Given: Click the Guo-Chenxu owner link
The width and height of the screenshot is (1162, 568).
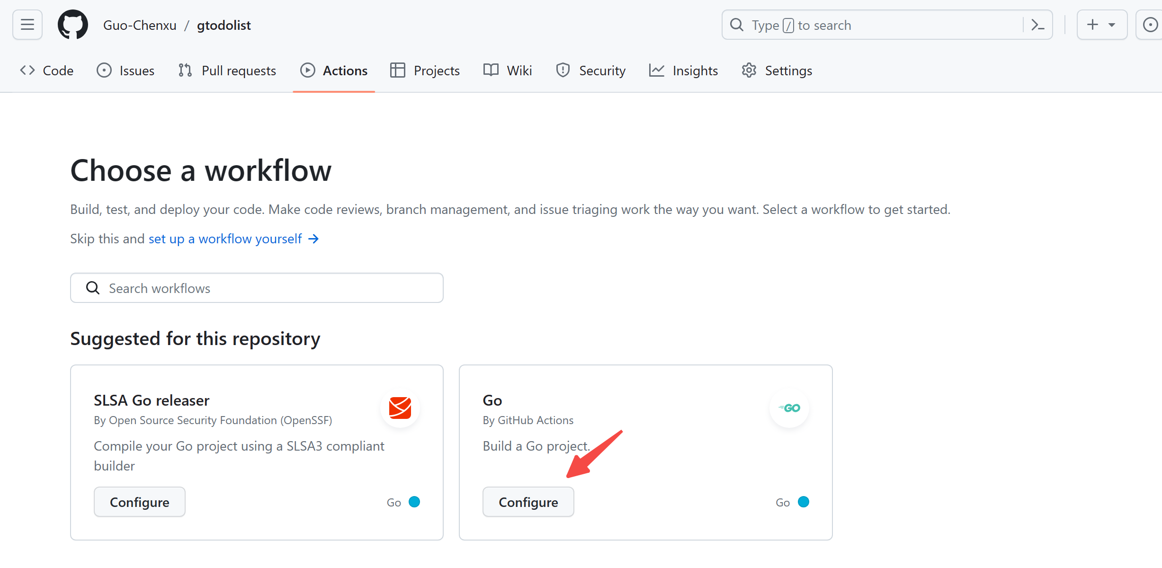Looking at the screenshot, I should (x=140, y=25).
